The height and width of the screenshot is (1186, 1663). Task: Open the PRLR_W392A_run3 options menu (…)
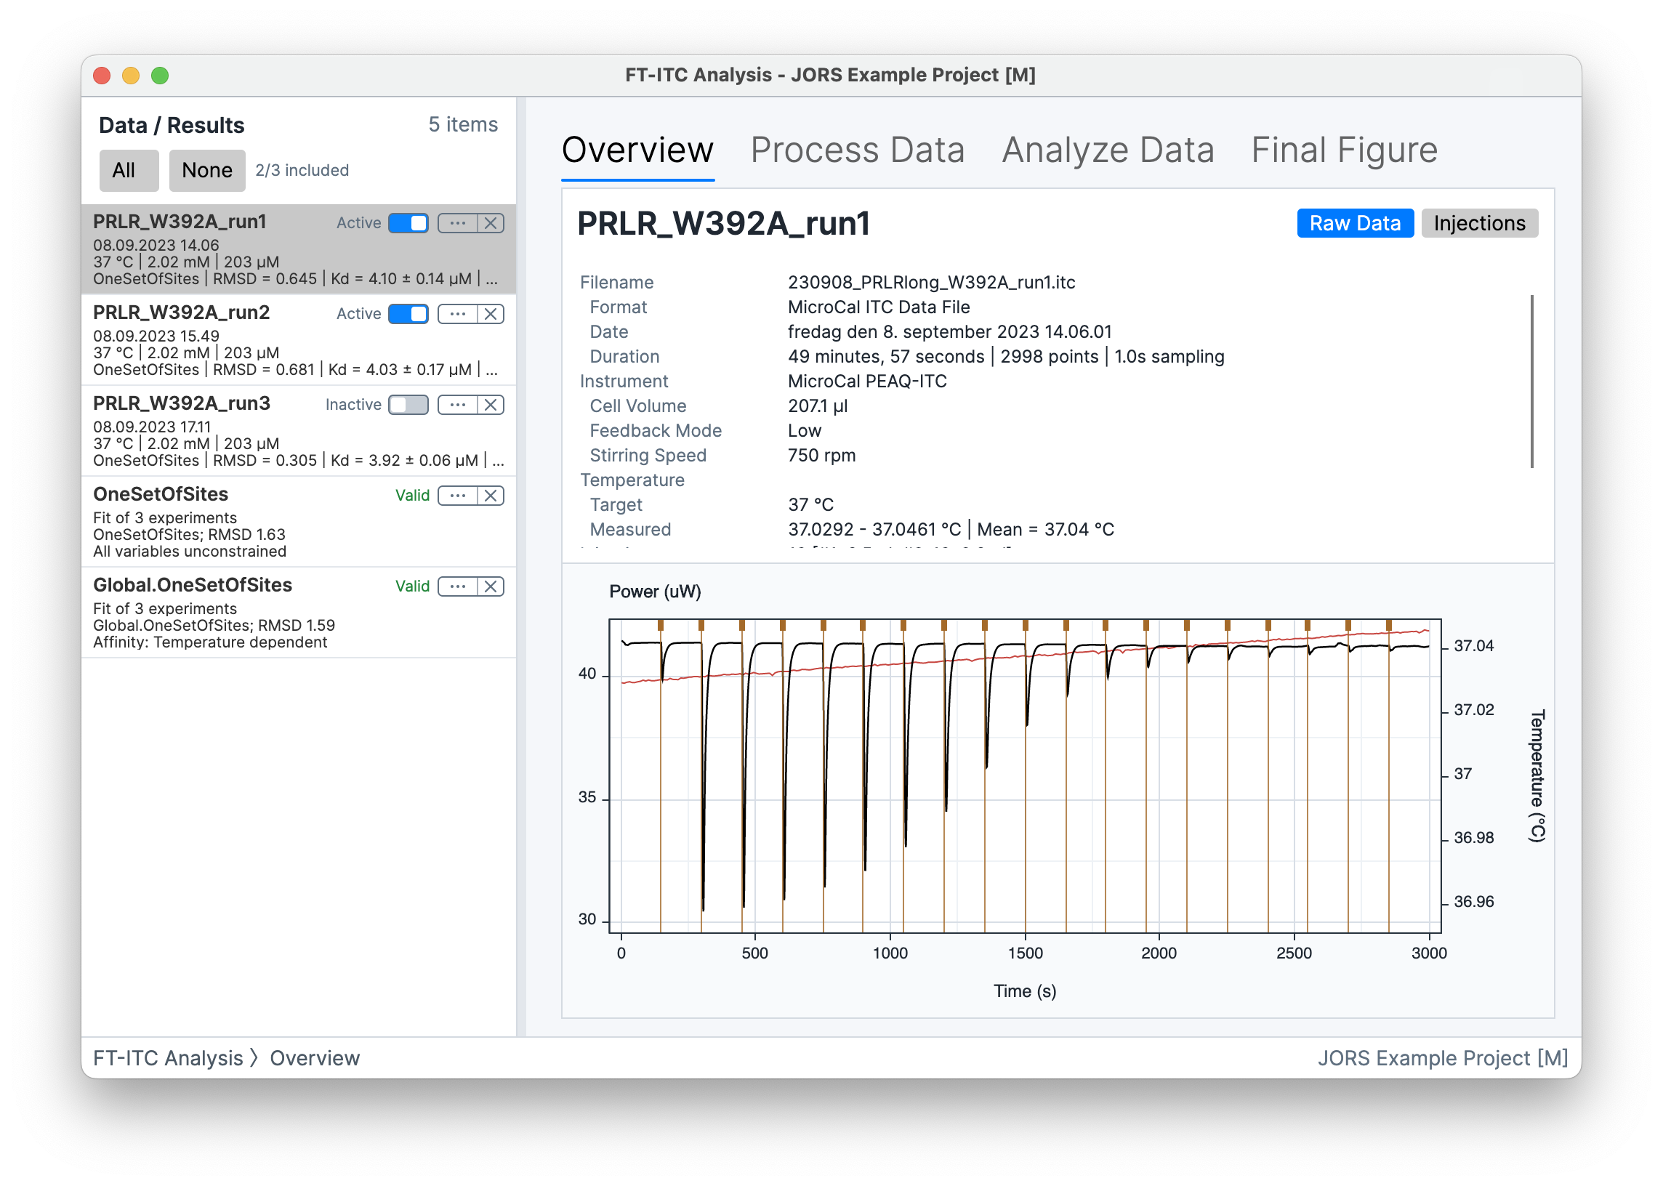(457, 405)
